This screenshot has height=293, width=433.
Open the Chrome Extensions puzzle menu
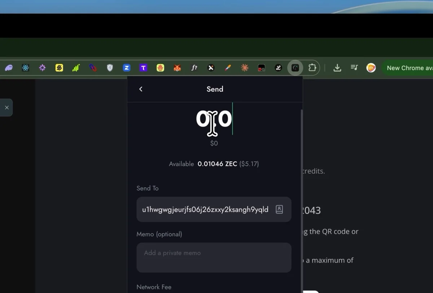(312, 68)
